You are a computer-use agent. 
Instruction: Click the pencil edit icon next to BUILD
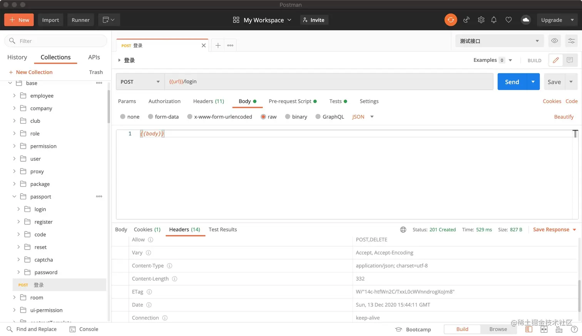556,60
